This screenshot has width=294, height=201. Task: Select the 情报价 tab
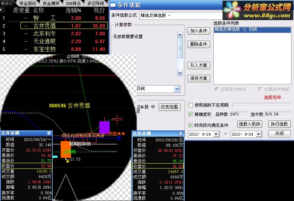pyautogui.click(x=7, y=4)
